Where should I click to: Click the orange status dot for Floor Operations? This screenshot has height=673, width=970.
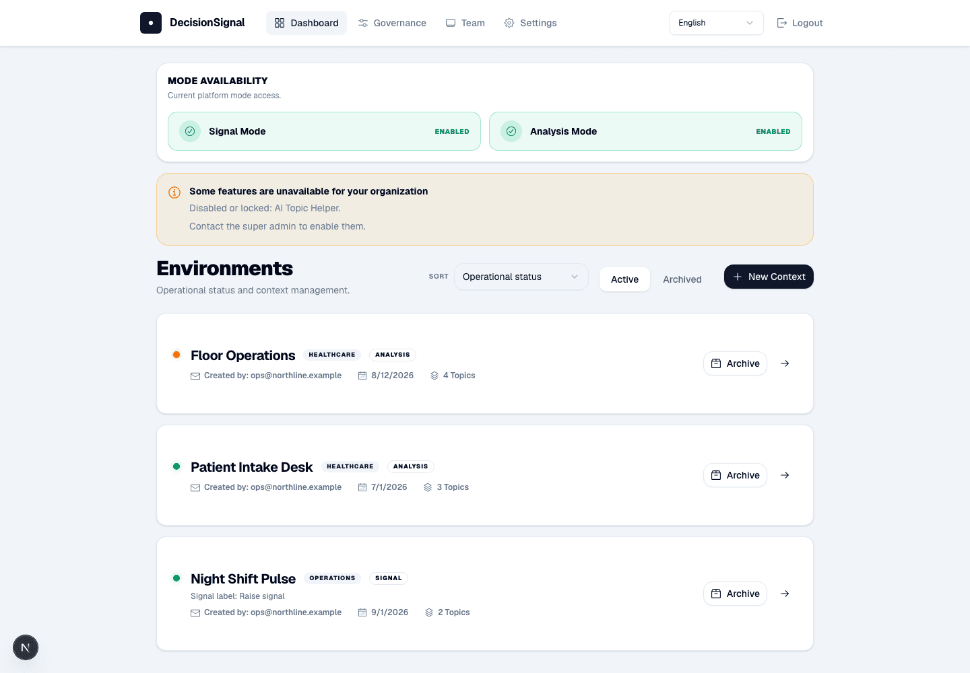pyautogui.click(x=176, y=355)
